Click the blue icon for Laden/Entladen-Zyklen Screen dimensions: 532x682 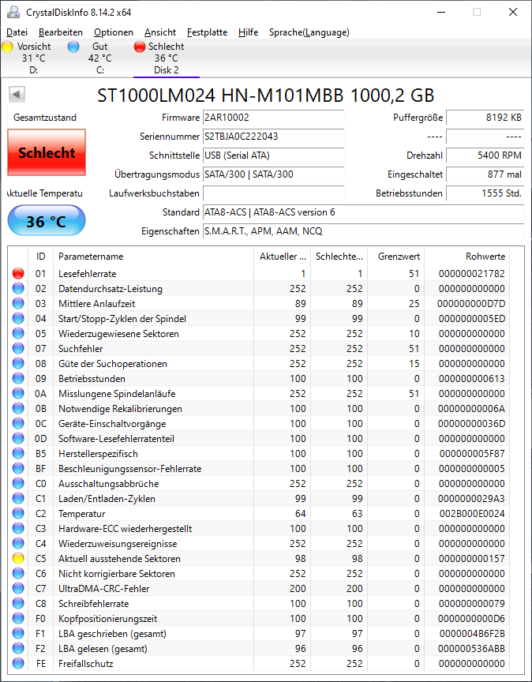click(18, 498)
